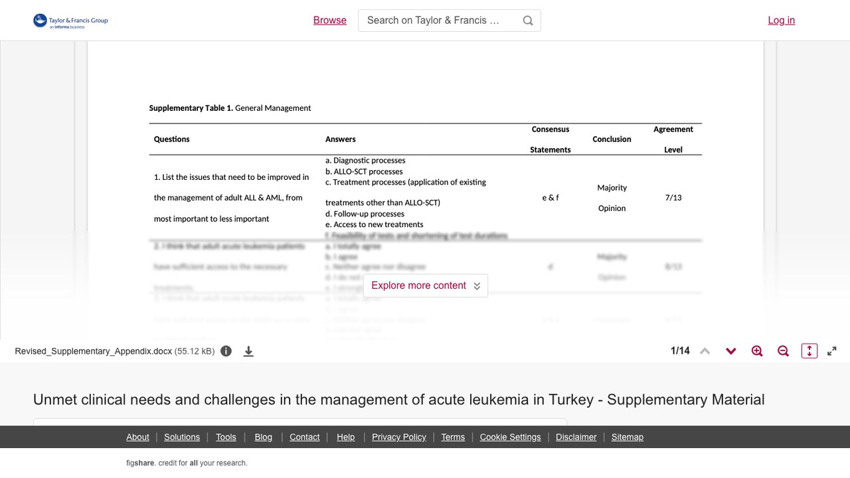
Task: Click answer 'b. ALLO-SCT processes'
Action: [x=364, y=171]
